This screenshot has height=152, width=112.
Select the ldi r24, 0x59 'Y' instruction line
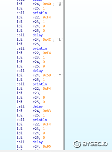39,75
